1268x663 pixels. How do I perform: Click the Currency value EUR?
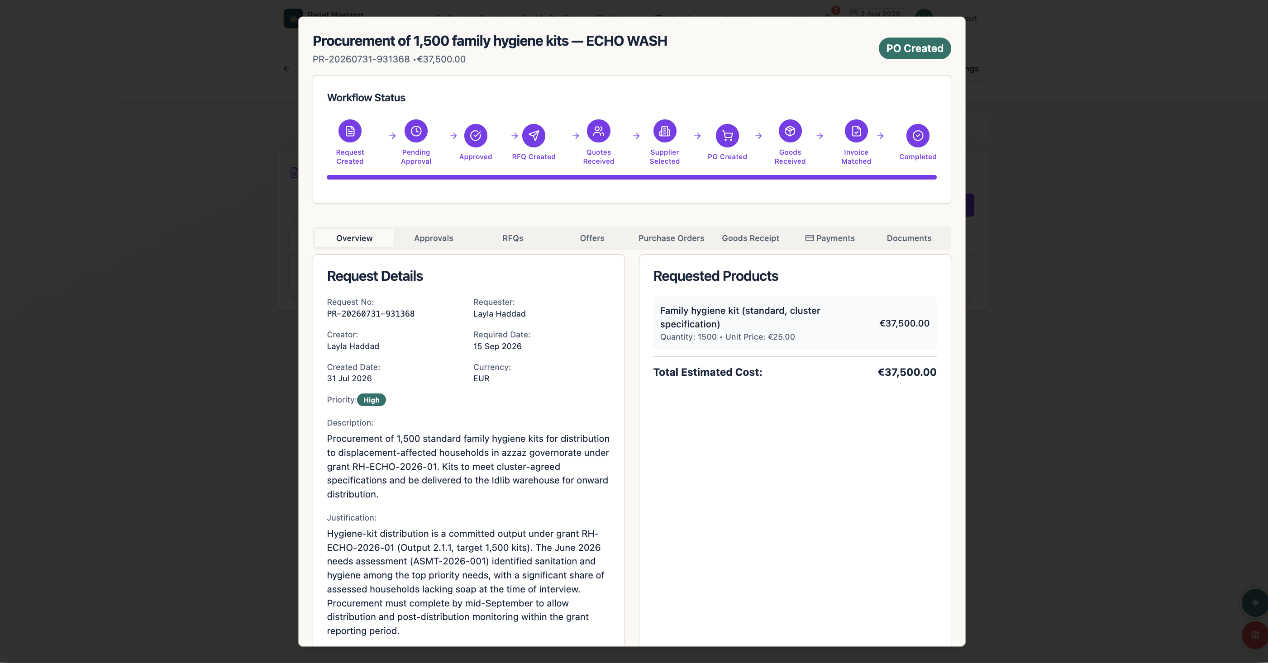coord(481,378)
